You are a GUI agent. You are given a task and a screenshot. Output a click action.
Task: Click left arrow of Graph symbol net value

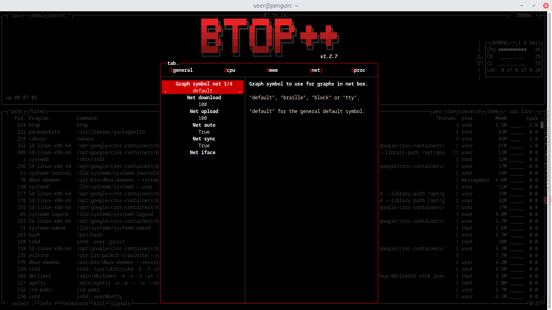click(x=166, y=91)
